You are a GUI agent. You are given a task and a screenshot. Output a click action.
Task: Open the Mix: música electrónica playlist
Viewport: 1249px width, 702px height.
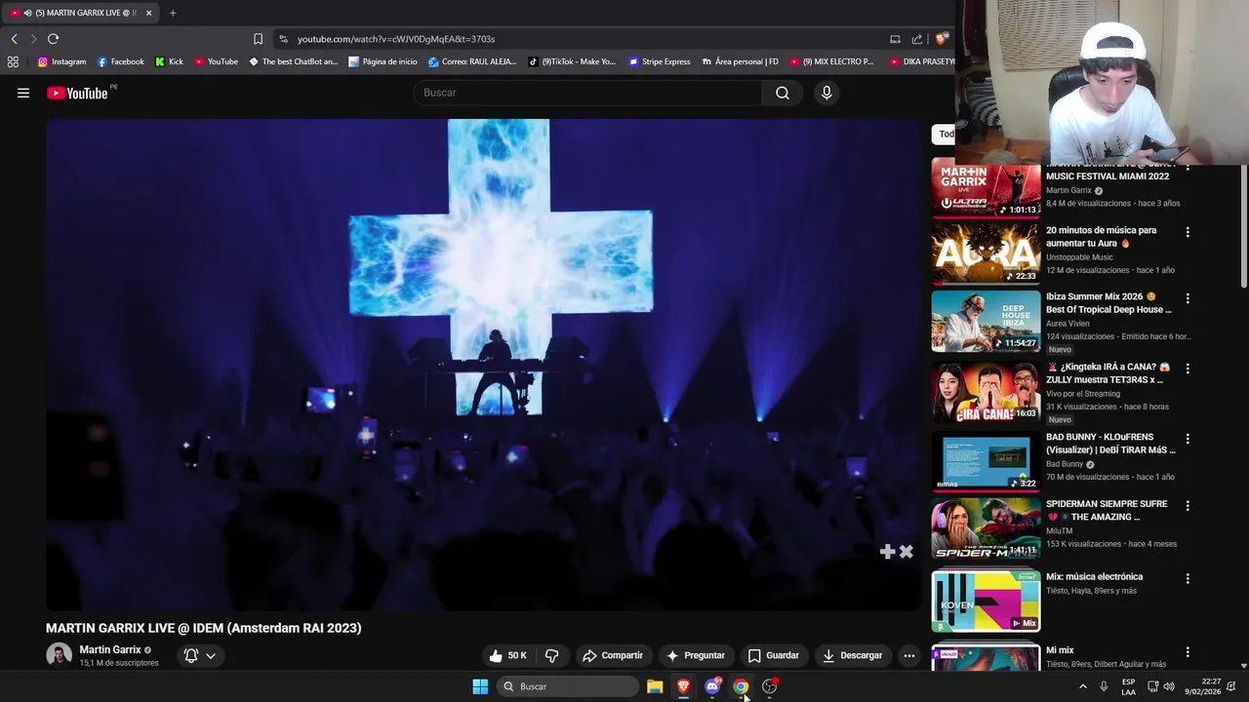pos(986,602)
